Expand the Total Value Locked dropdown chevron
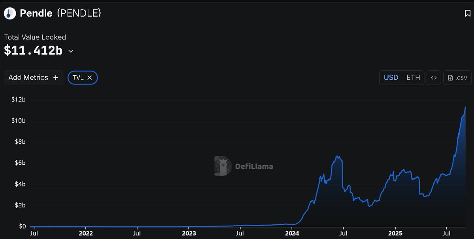 tap(71, 51)
